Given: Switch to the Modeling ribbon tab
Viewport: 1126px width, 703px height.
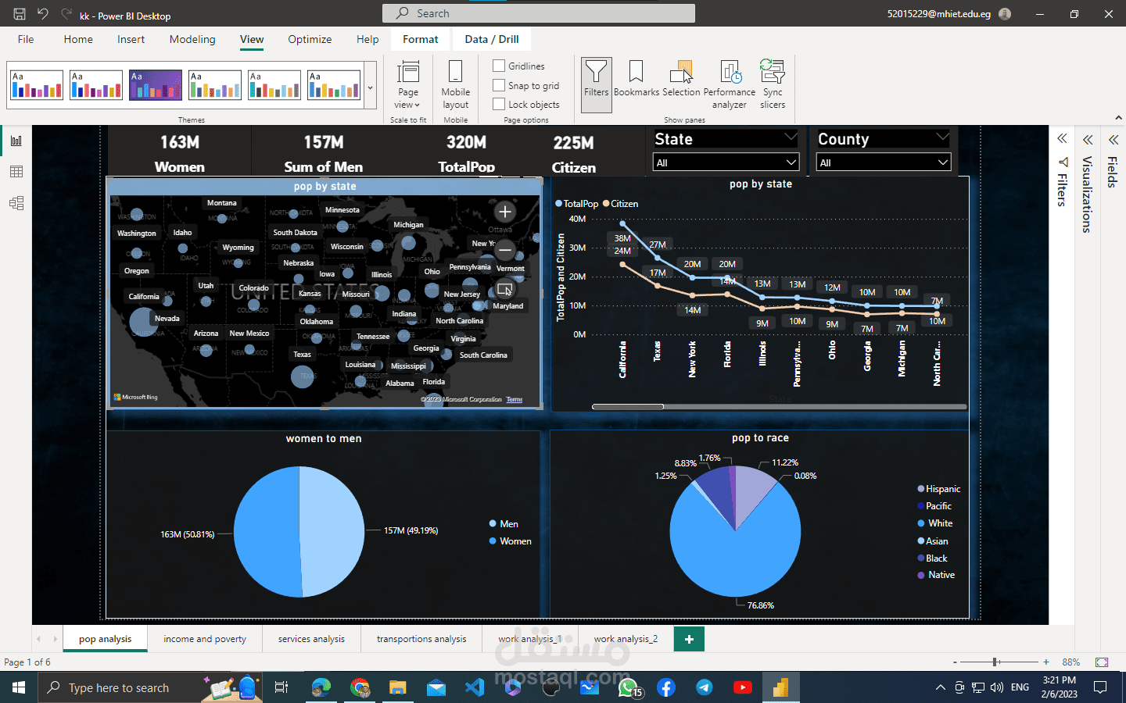Looking at the screenshot, I should [192, 39].
